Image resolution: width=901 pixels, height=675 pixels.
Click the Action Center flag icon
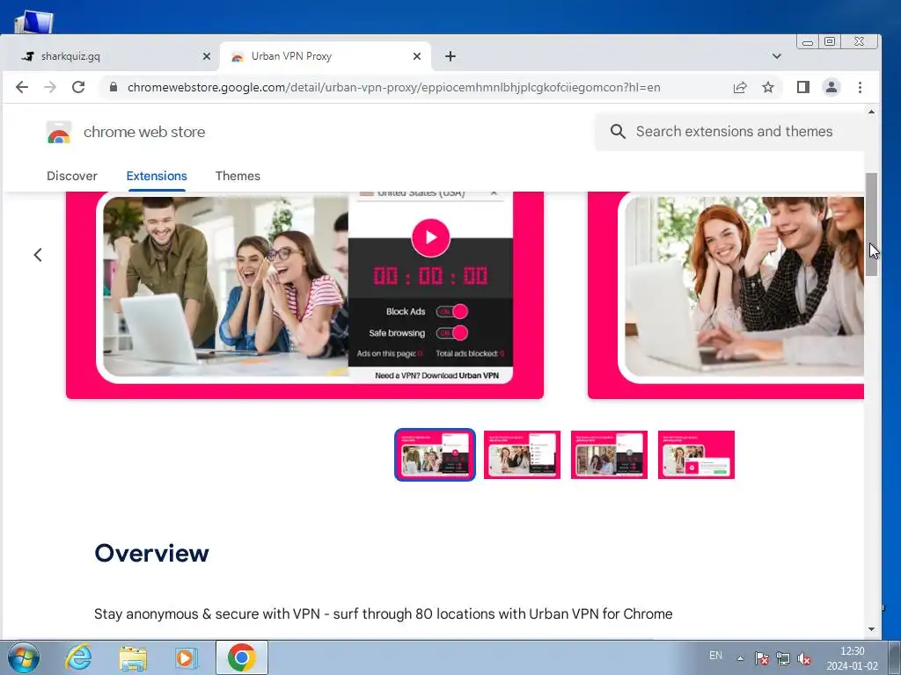[762, 658]
